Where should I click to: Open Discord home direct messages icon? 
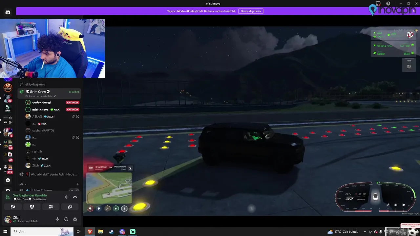(x=8, y=12)
